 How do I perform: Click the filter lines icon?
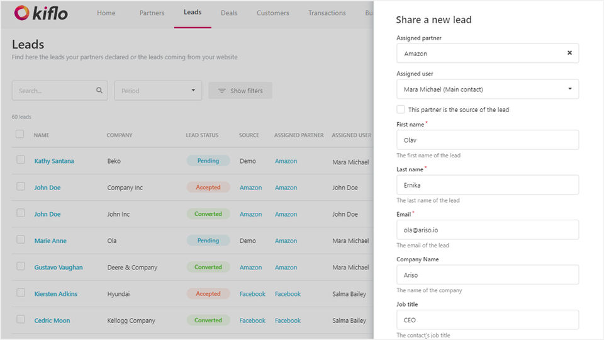tap(221, 91)
